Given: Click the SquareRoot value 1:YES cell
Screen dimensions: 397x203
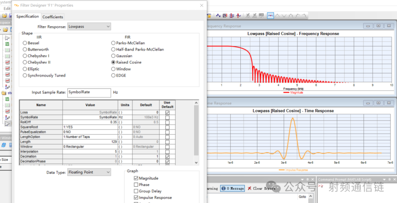Looking at the screenshot, I should coord(90,127).
